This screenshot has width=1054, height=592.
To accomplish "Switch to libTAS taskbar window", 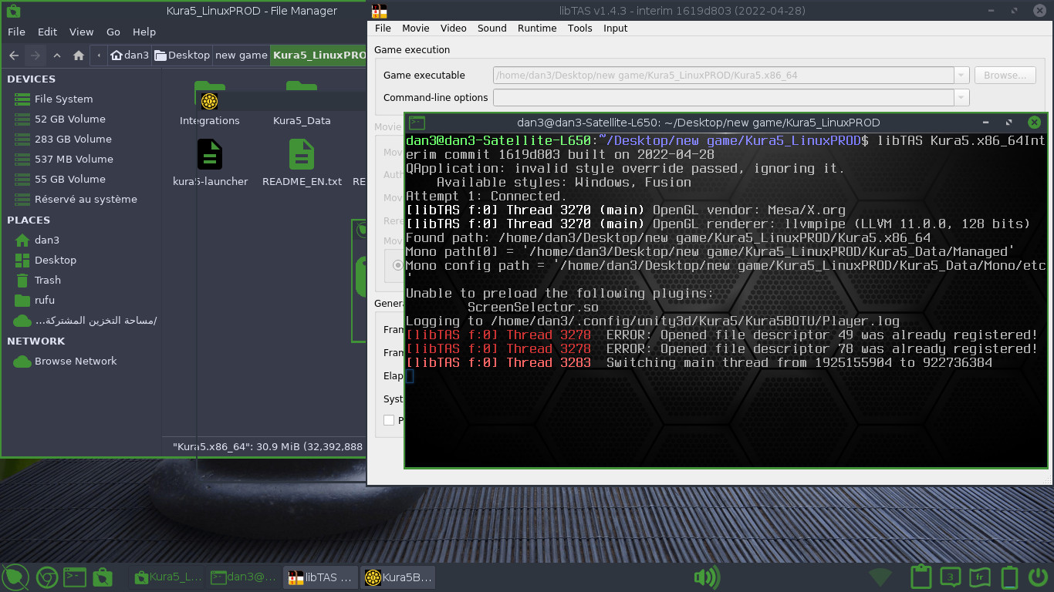I will tap(321, 577).
